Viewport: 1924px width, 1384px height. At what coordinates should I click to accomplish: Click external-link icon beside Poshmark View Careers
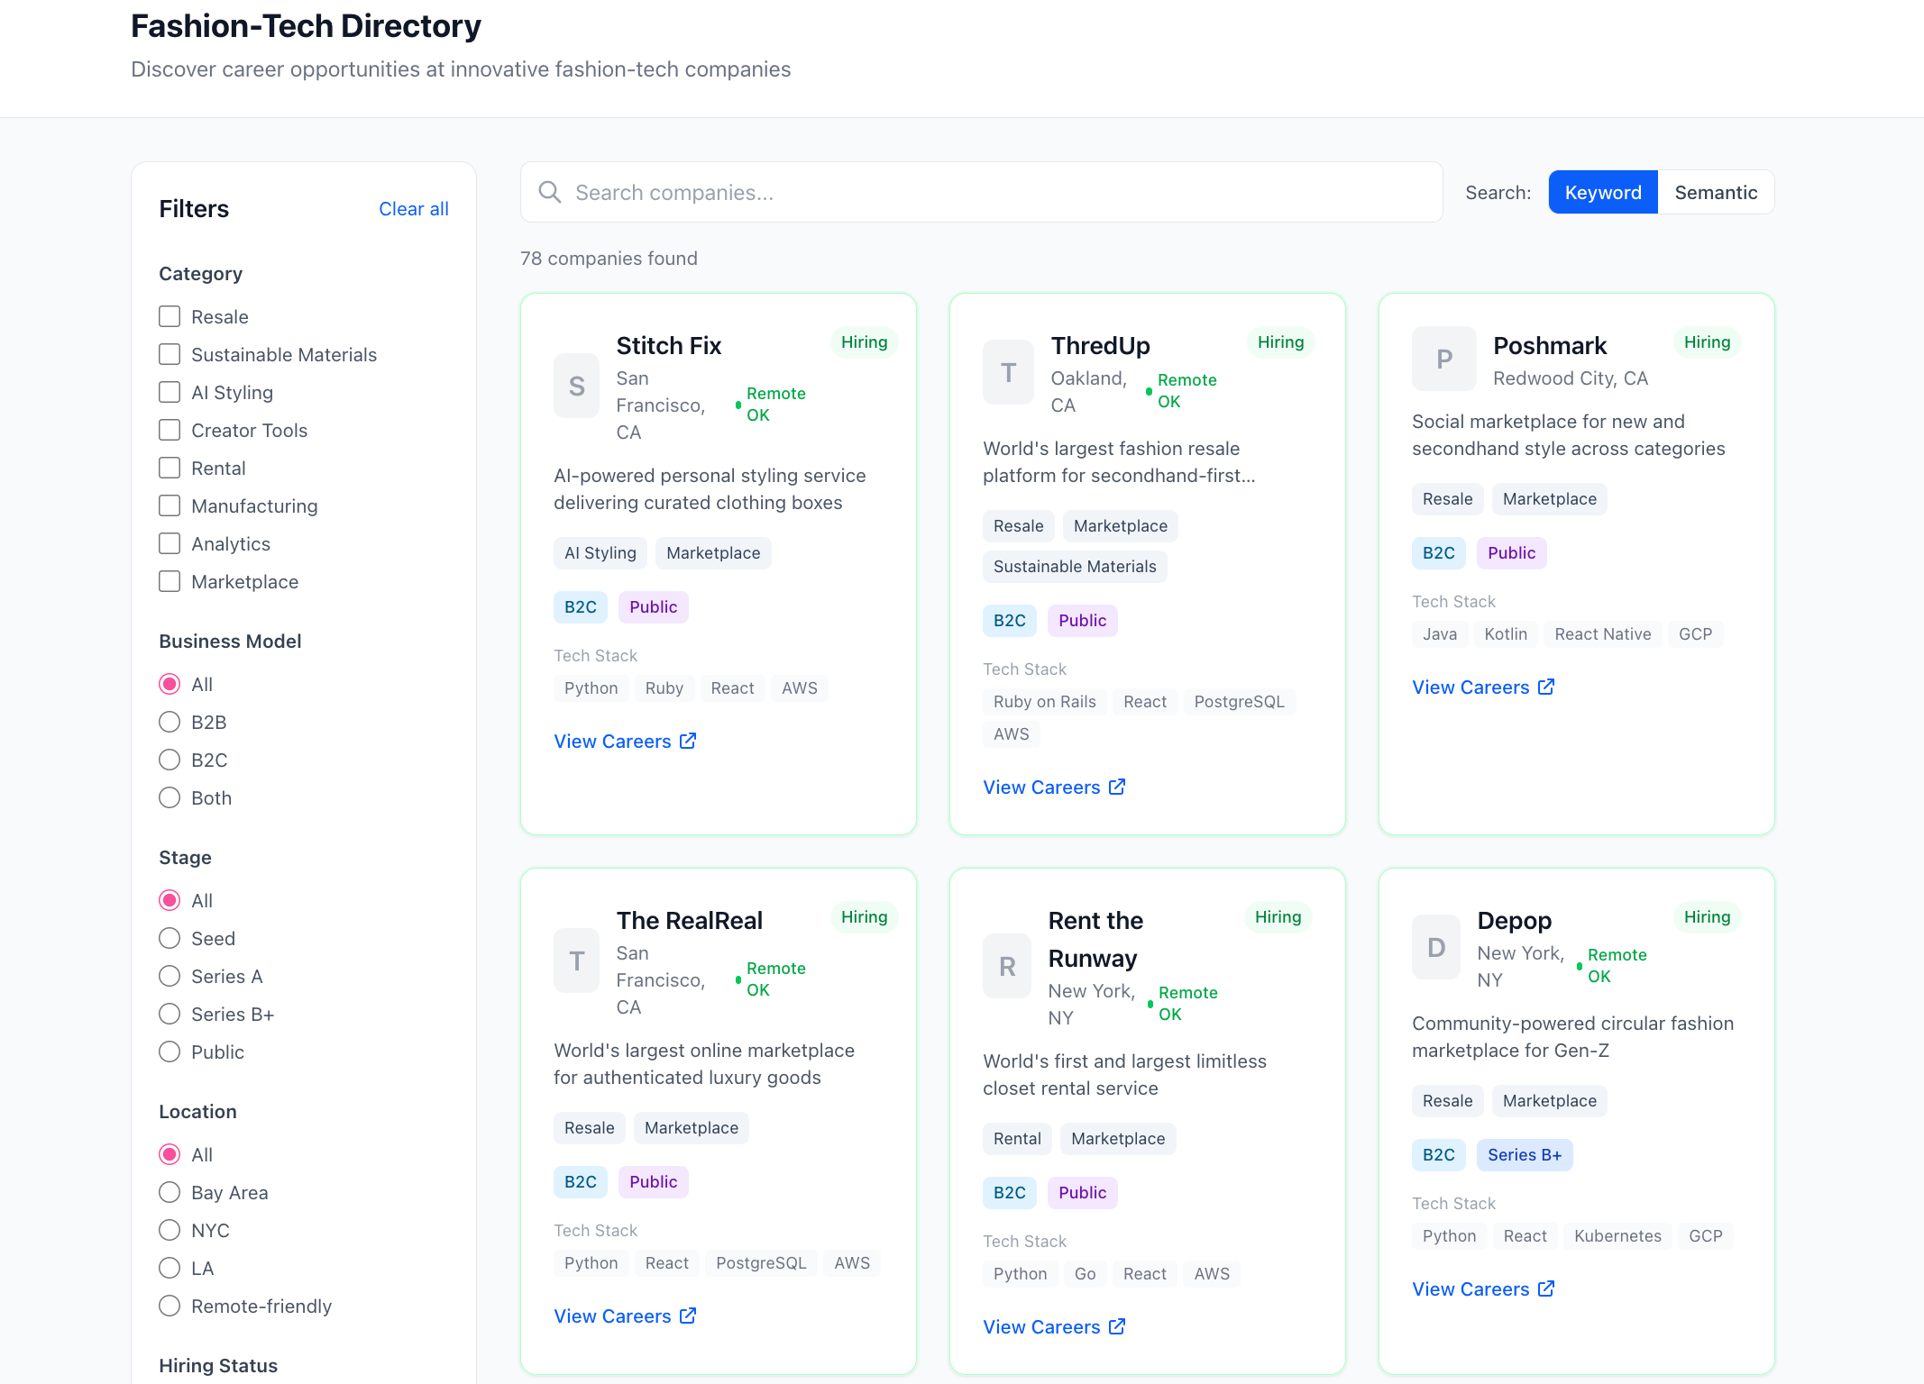pos(1546,687)
